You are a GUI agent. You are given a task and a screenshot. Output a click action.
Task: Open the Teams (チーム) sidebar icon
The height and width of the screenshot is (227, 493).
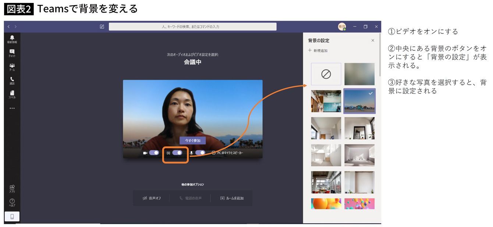point(12,67)
